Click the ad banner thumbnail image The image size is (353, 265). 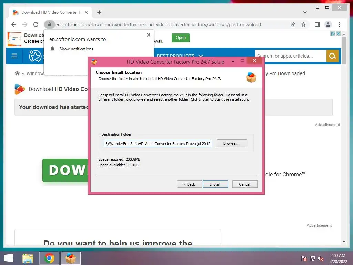click(14, 39)
